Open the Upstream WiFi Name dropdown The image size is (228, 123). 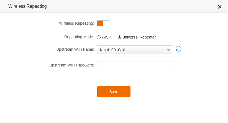pos(135,50)
